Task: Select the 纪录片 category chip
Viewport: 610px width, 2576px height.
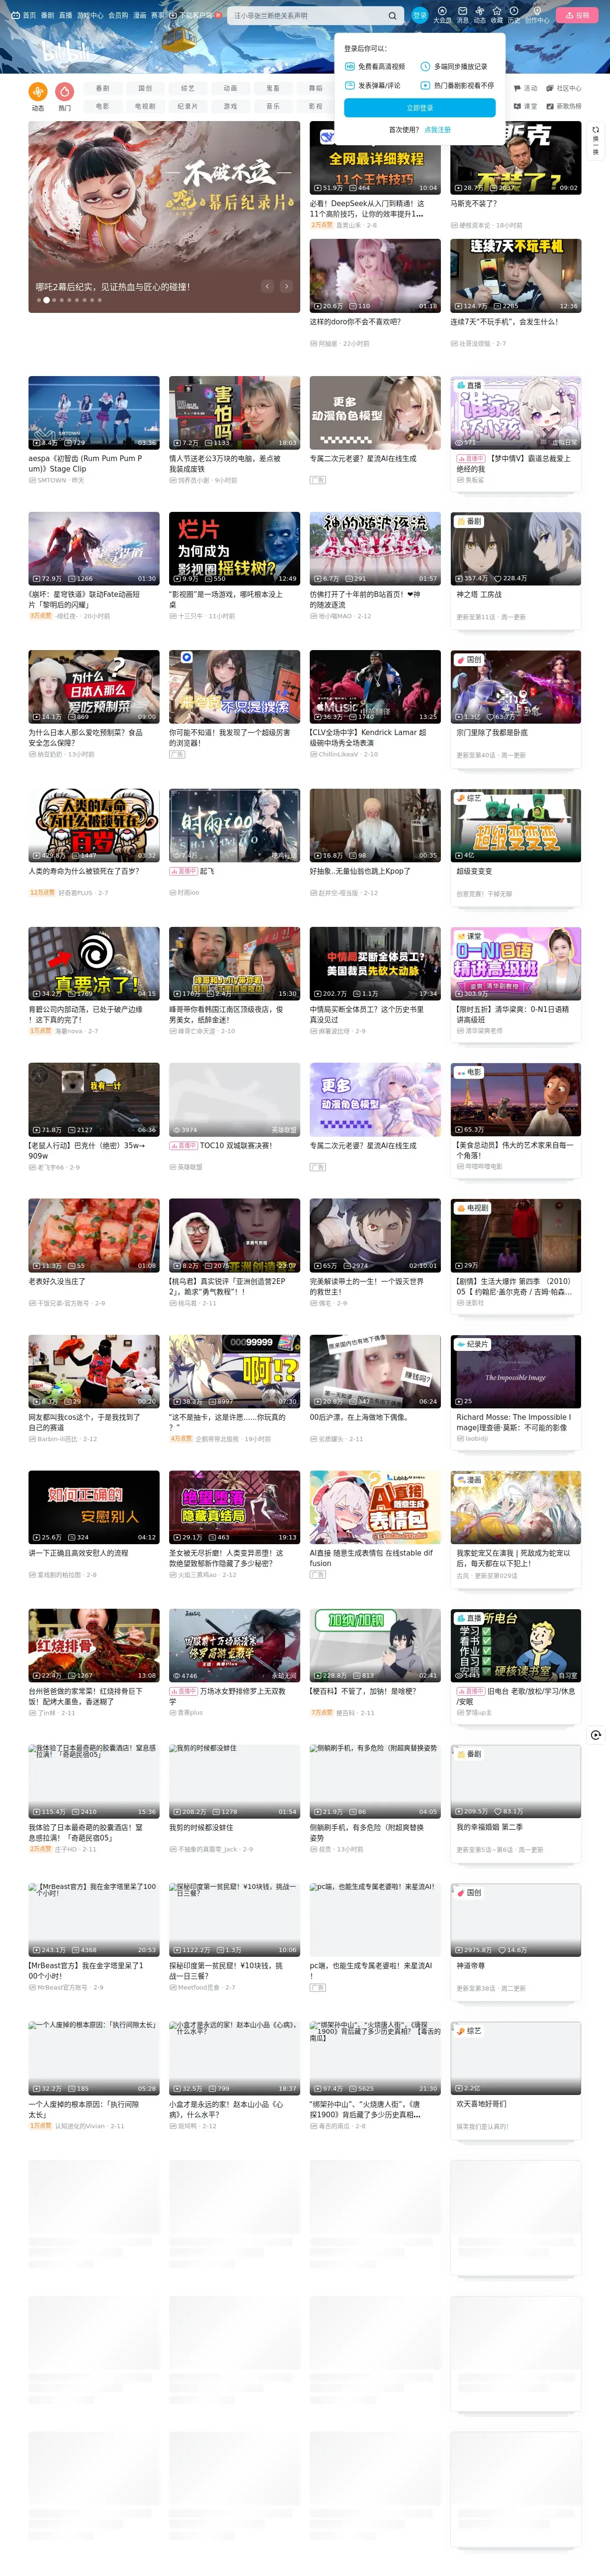Action: pyautogui.click(x=188, y=106)
